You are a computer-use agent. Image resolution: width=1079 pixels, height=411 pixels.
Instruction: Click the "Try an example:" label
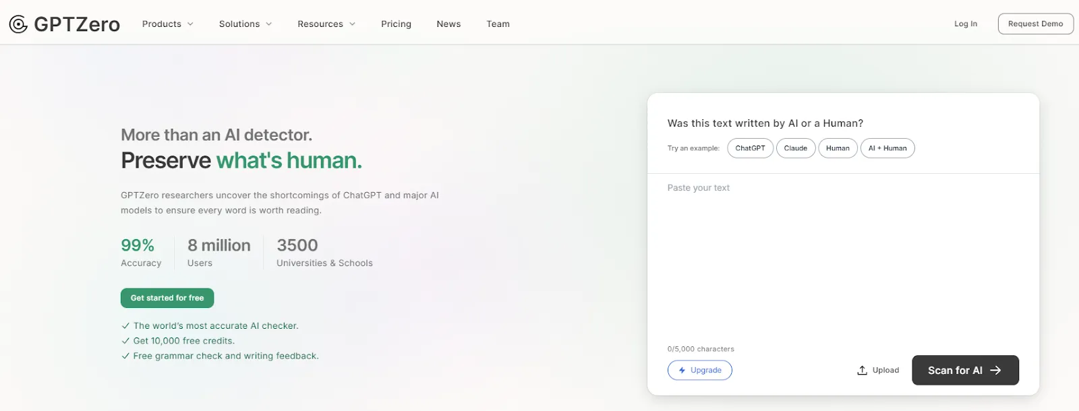pos(693,148)
